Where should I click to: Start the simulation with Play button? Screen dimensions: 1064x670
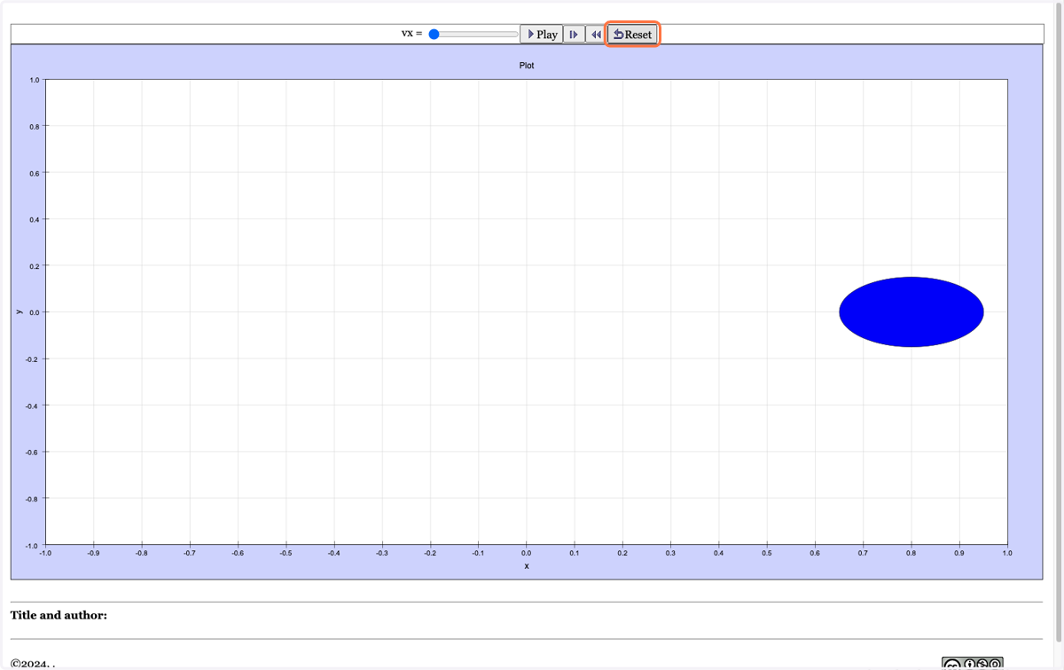[x=541, y=35]
